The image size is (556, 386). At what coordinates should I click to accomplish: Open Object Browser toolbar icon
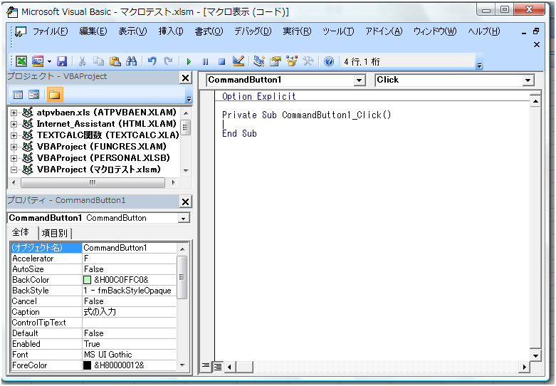pyautogui.click(x=291, y=61)
